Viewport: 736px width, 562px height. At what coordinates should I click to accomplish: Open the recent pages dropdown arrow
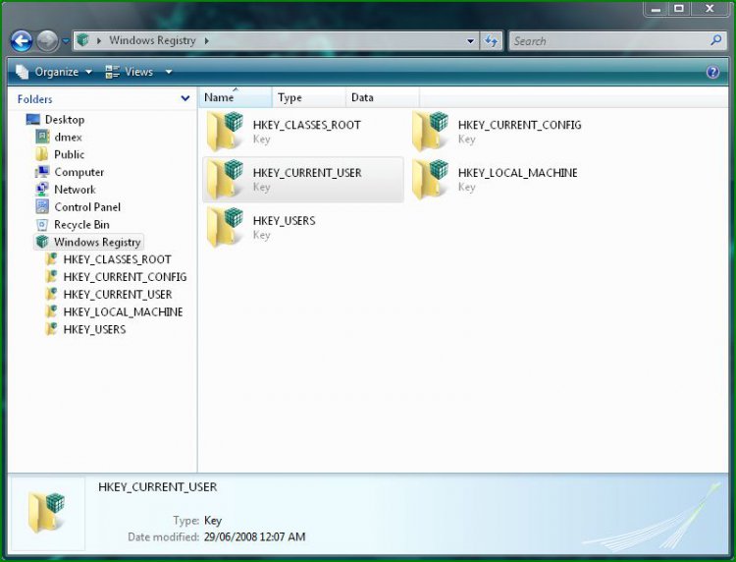(x=66, y=41)
